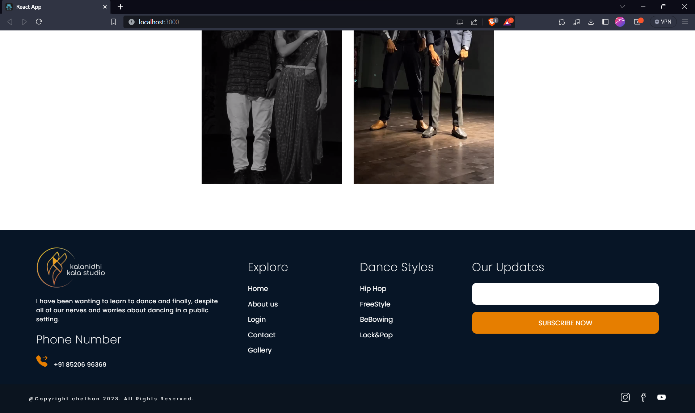Open a new browser tab
695x413 pixels.
click(x=120, y=7)
